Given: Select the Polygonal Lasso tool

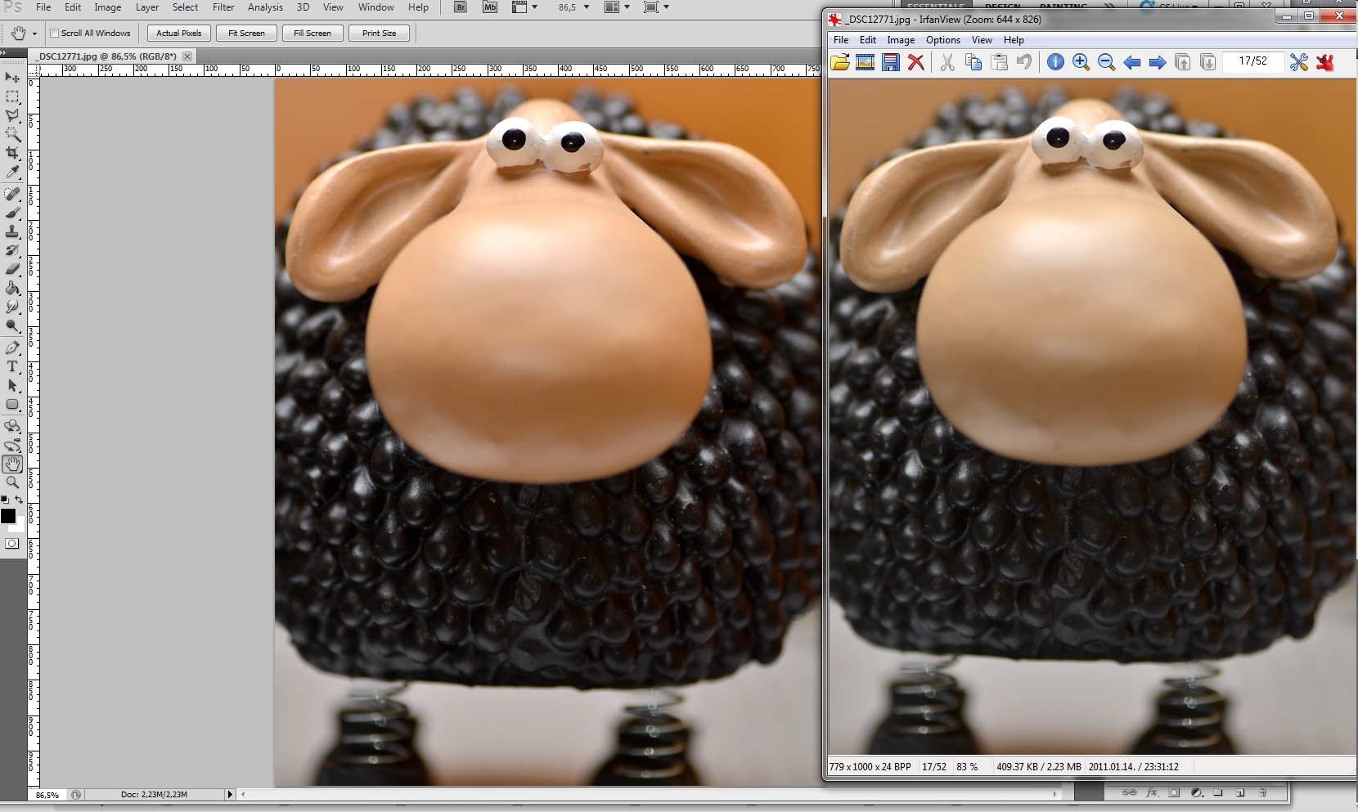Looking at the screenshot, I should coord(12,116).
